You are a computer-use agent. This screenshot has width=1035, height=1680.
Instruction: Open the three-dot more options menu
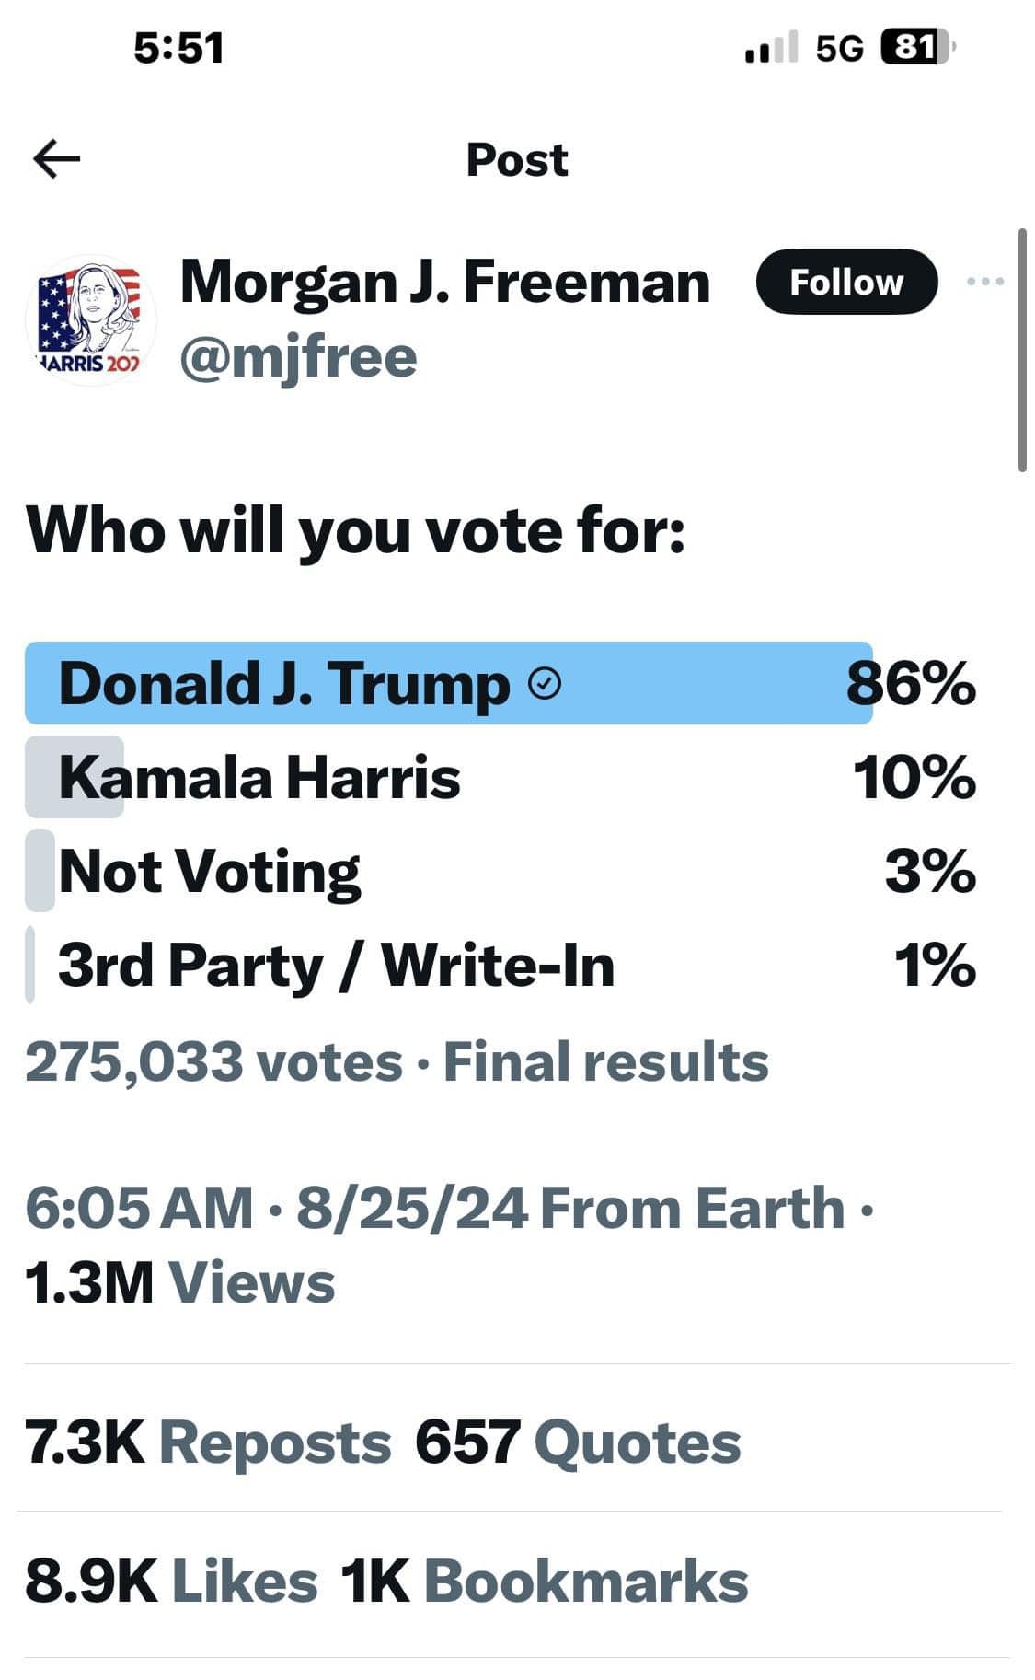[x=985, y=282]
